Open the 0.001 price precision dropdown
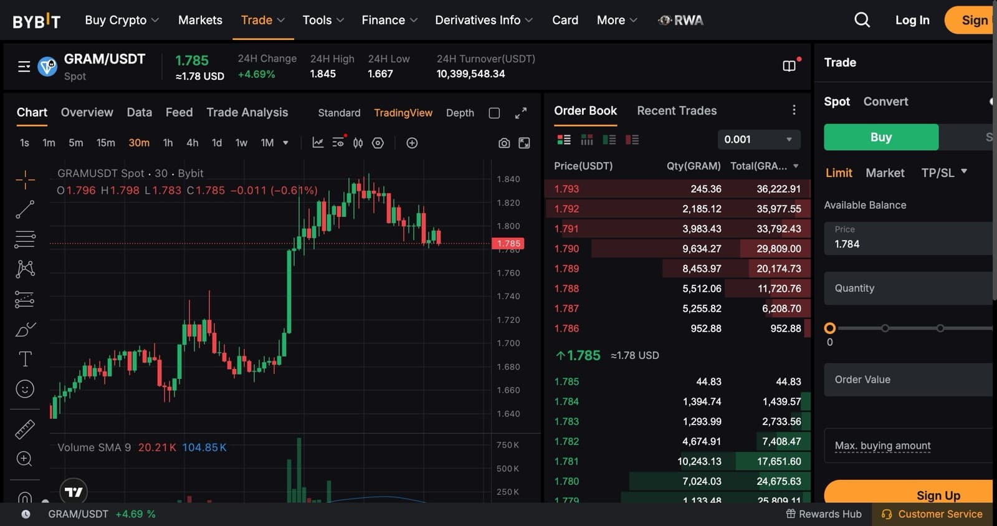The width and height of the screenshot is (997, 526). 758,140
